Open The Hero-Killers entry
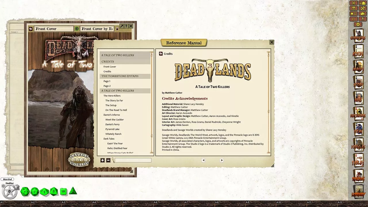Image resolution: width=368 pixels, height=207 pixels. [x=112, y=96]
